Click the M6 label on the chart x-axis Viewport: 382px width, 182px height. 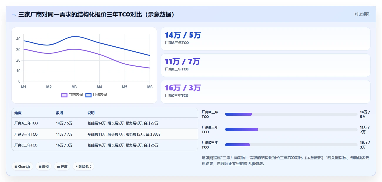pos(150,87)
